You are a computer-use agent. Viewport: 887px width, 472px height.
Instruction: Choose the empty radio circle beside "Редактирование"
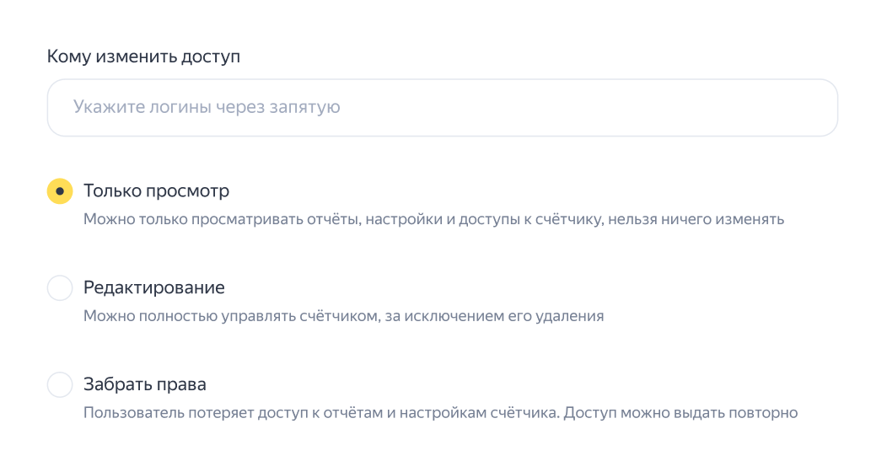60,288
